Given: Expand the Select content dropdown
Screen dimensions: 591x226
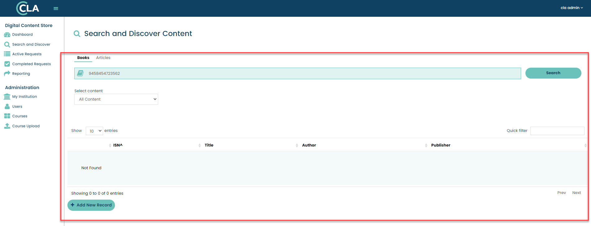Looking at the screenshot, I should click(116, 99).
